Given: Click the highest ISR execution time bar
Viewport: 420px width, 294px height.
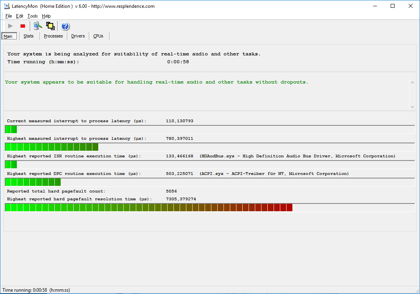Looking at the screenshot, I should (210, 165).
